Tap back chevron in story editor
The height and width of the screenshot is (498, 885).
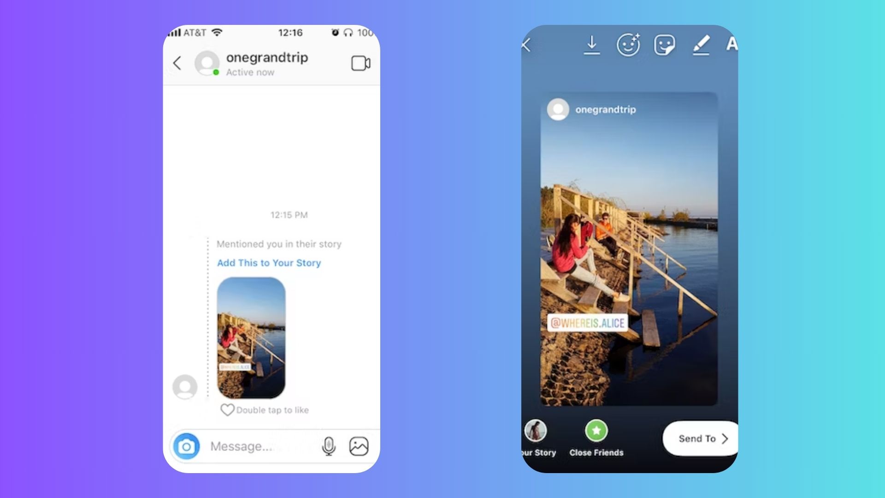526,44
